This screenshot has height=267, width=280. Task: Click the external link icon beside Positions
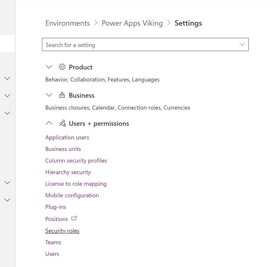pos(74,218)
